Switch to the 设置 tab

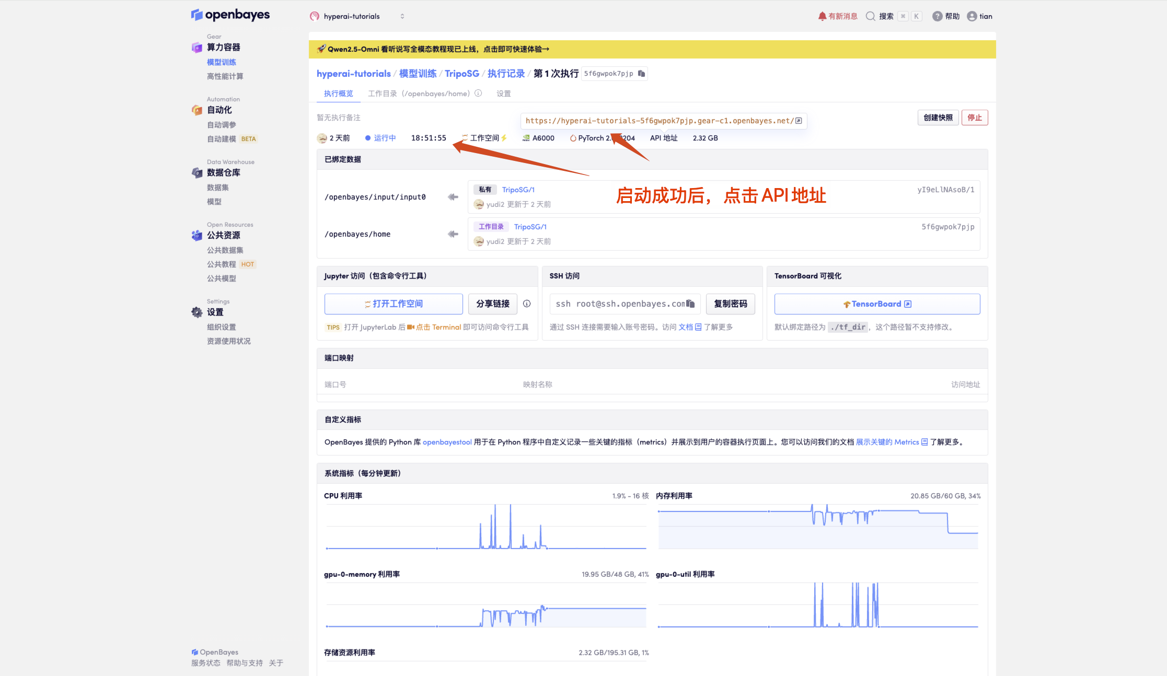503,94
